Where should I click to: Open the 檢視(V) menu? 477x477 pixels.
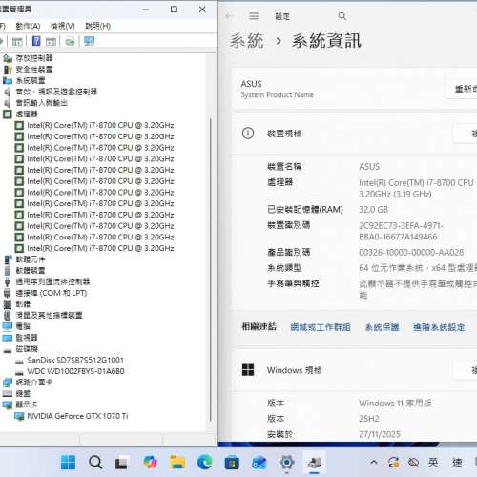click(x=63, y=26)
